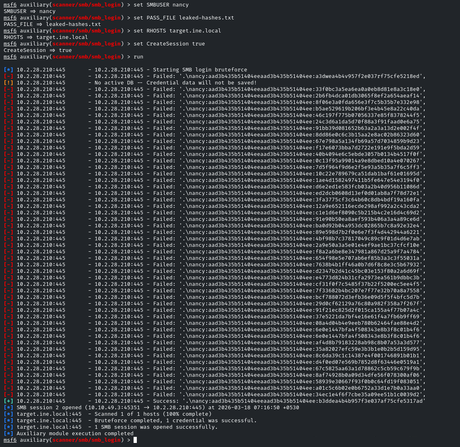This screenshot has width=460, height=447.
Task: Click failed hash 91f21ec825d2f015ca155a4f77b07a4c
Action: click(x=367, y=310)
